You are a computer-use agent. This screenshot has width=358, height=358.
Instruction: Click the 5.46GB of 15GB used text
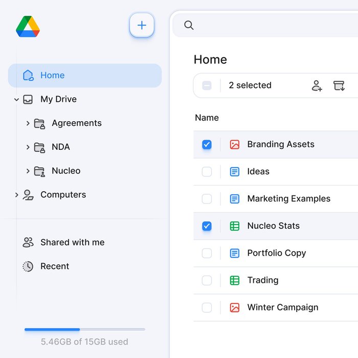coord(84,342)
